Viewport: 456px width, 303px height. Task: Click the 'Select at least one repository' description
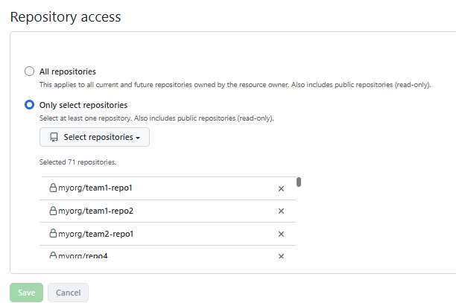pyautogui.click(x=156, y=118)
